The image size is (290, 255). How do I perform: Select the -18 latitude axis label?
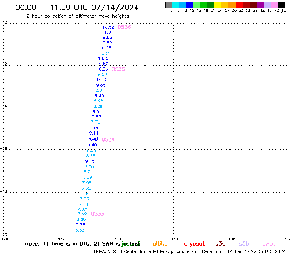tap(4, 191)
